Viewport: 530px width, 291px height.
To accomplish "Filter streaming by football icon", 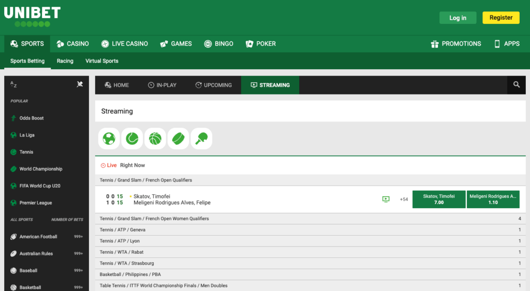I will (109, 139).
